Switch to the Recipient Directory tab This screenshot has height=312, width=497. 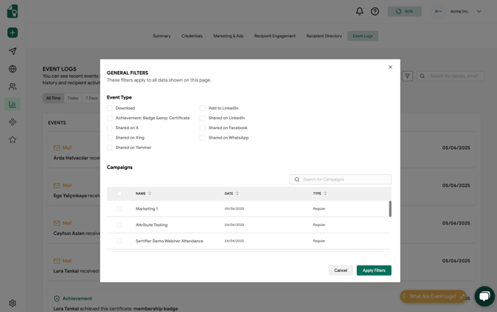[x=324, y=36]
